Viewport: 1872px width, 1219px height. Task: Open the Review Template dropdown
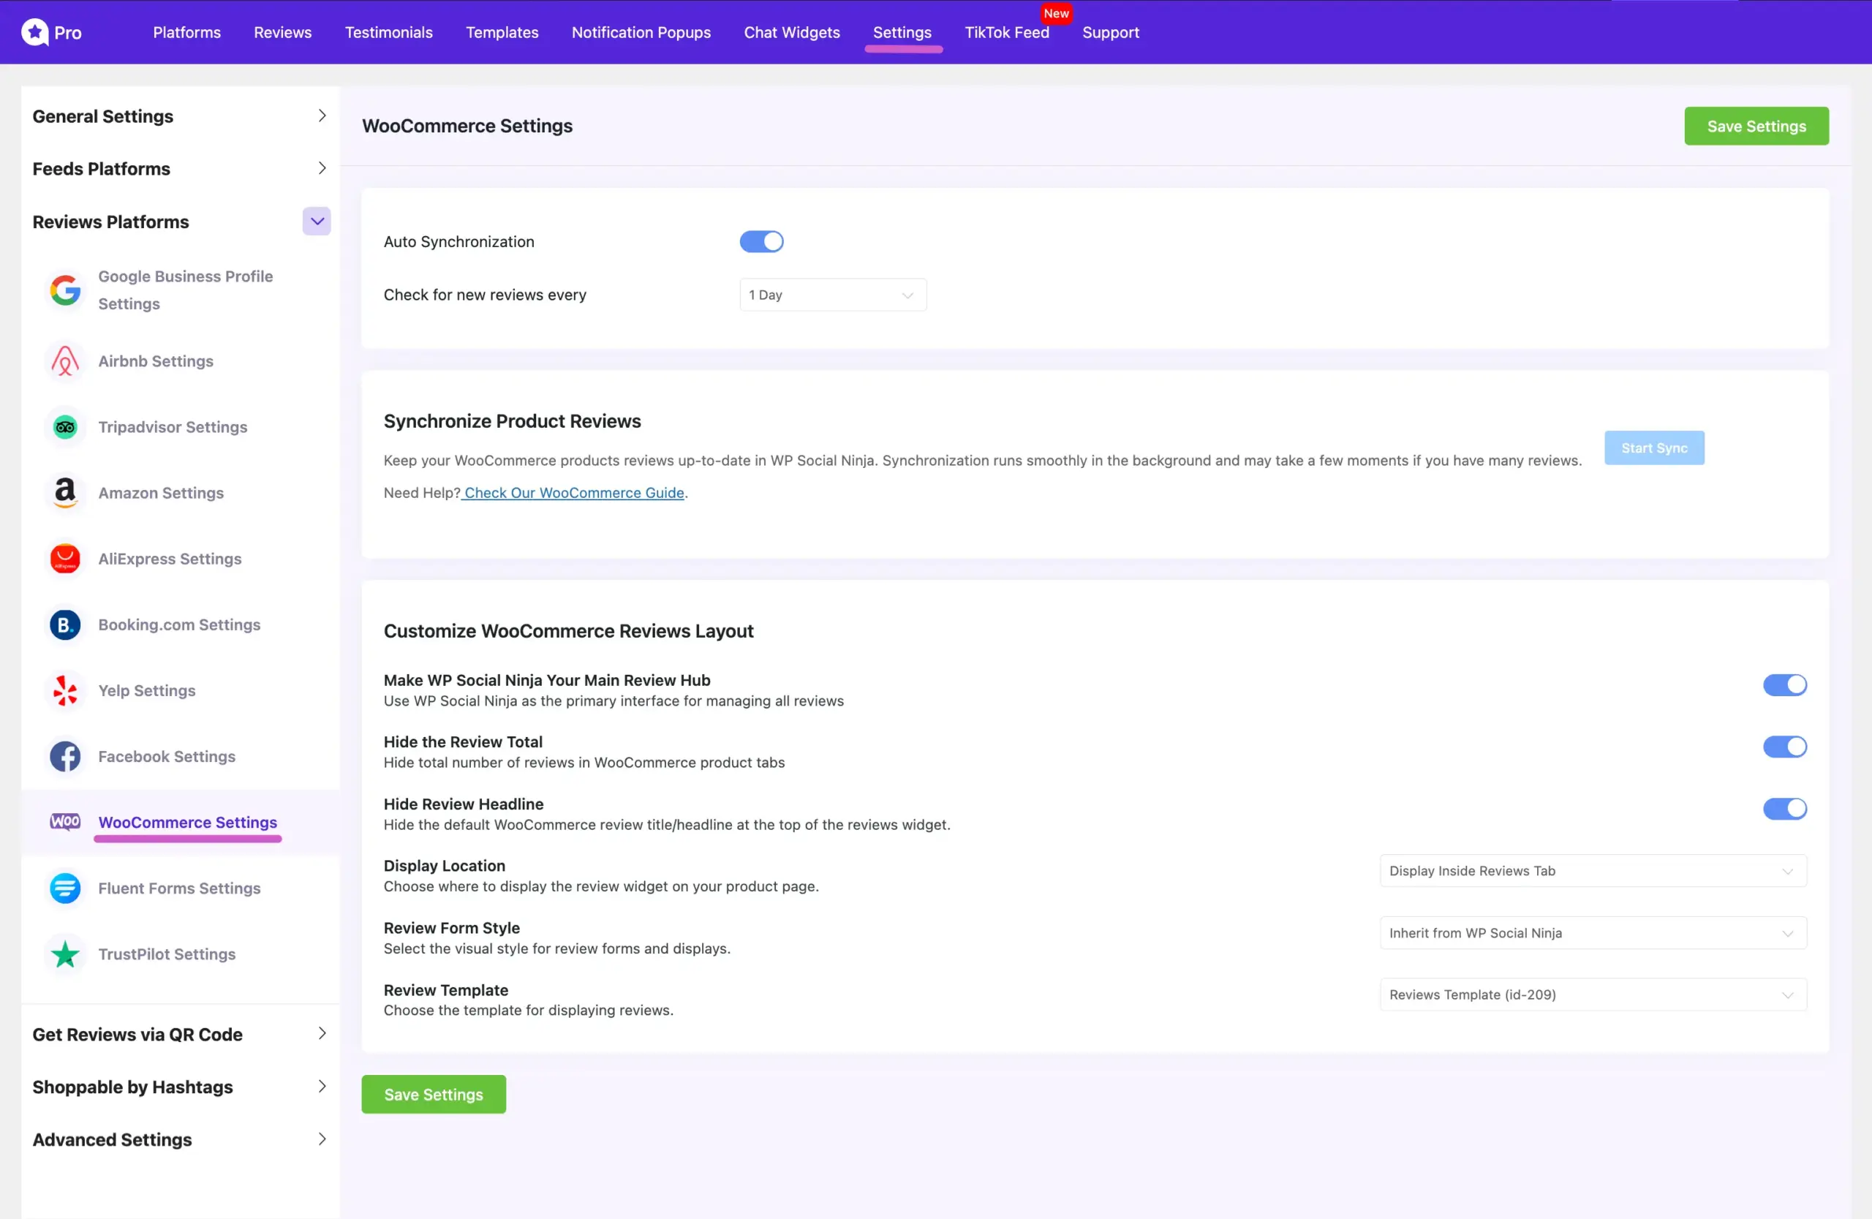point(1593,995)
